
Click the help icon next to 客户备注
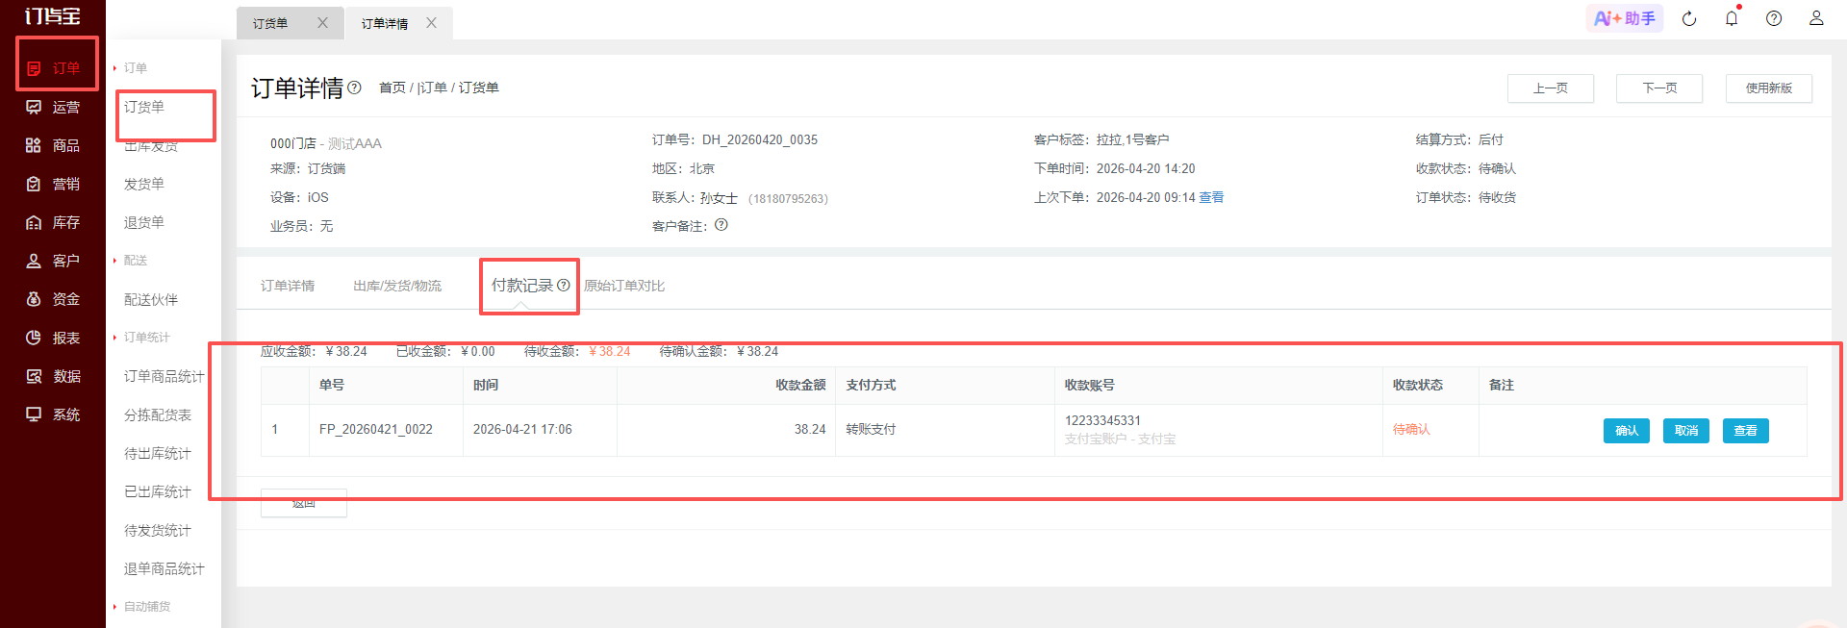(x=721, y=225)
